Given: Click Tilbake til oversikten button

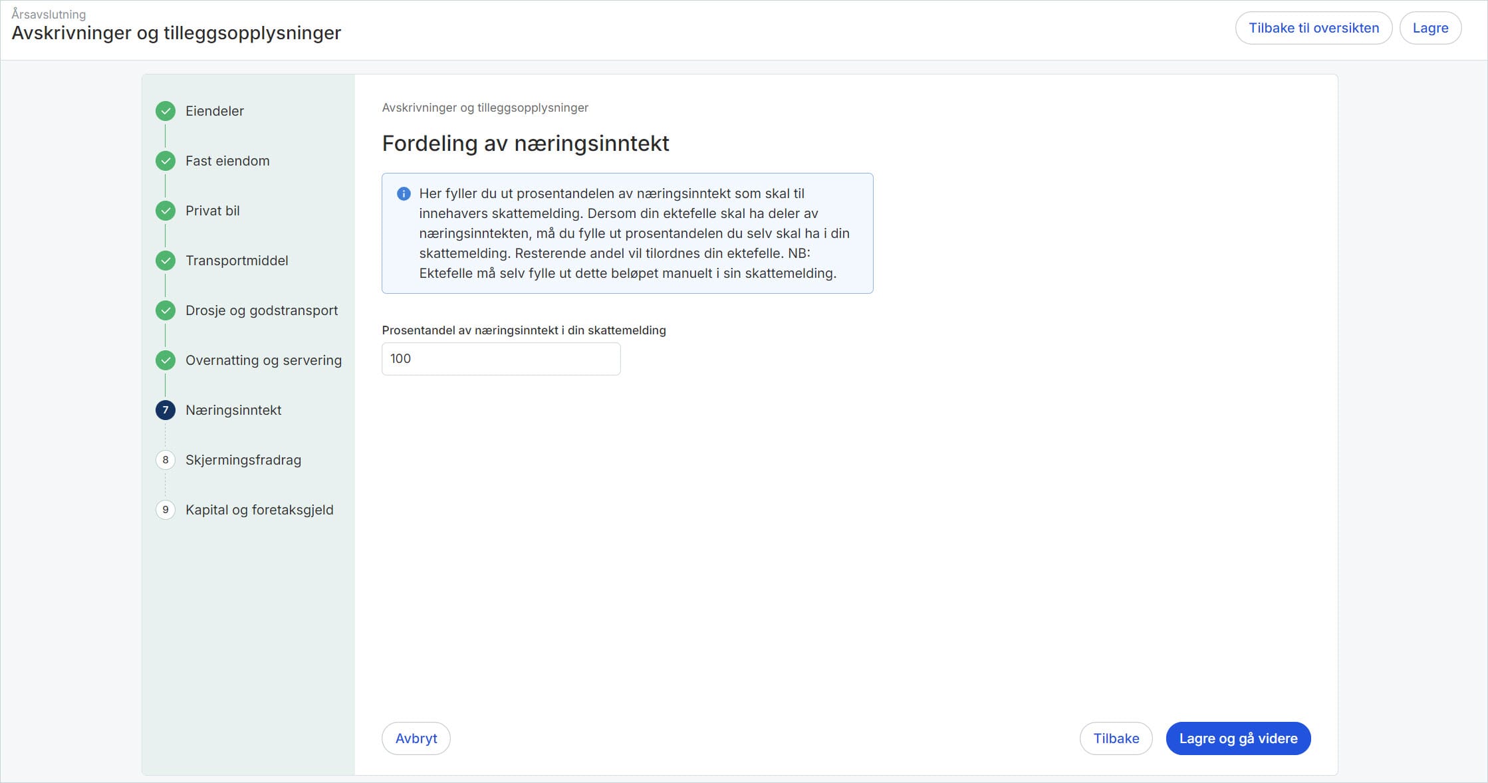Looking at the screenshot, I should 1313,27.
